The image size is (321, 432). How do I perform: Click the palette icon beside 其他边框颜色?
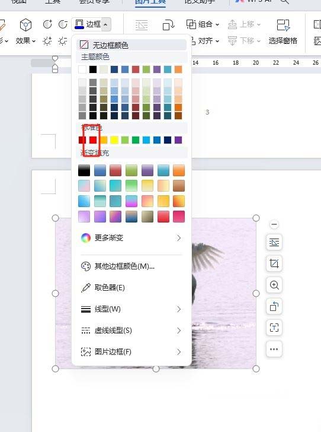coord(85,266)
